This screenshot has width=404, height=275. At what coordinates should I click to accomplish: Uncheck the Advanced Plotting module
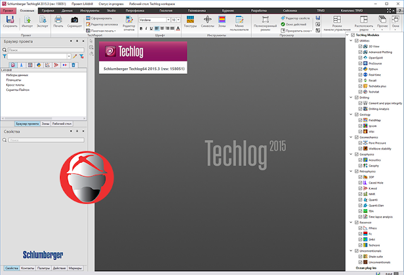click(x=360, y=52)
